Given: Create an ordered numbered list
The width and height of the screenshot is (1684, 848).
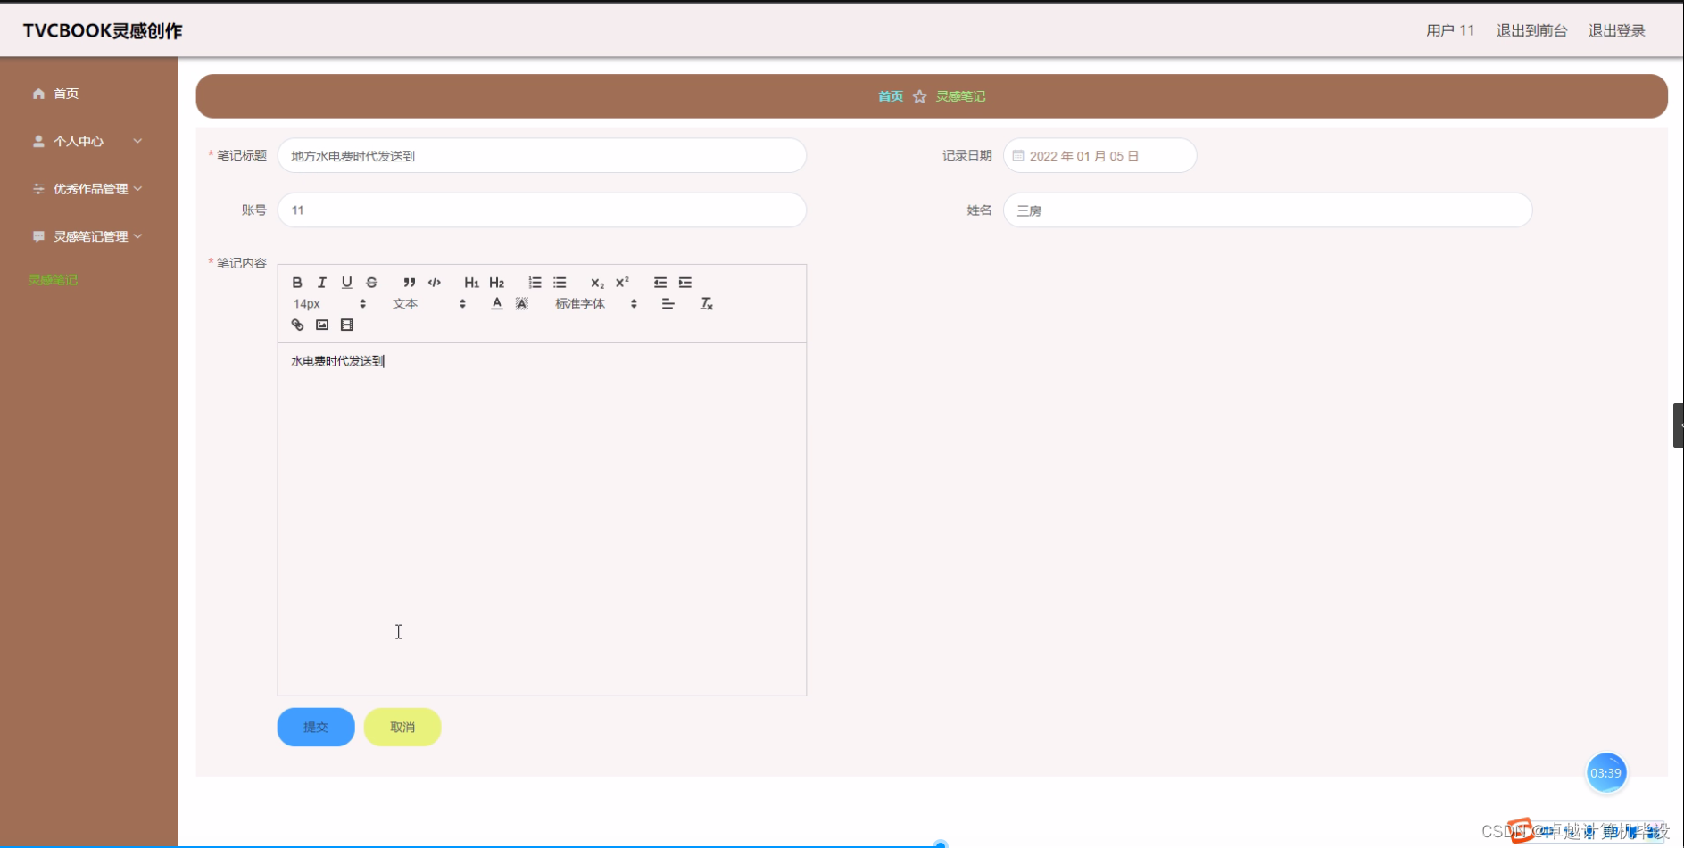Looking at the screenshot, I should pos(535,283).
